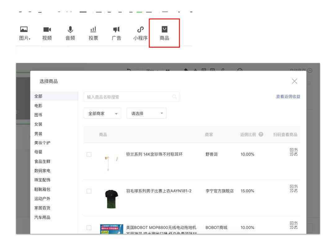This screenshot has height=244, width=335.
Task: Check the 羽毛球系列男子比赛上衣 checkbox
Action: [89, 191]
